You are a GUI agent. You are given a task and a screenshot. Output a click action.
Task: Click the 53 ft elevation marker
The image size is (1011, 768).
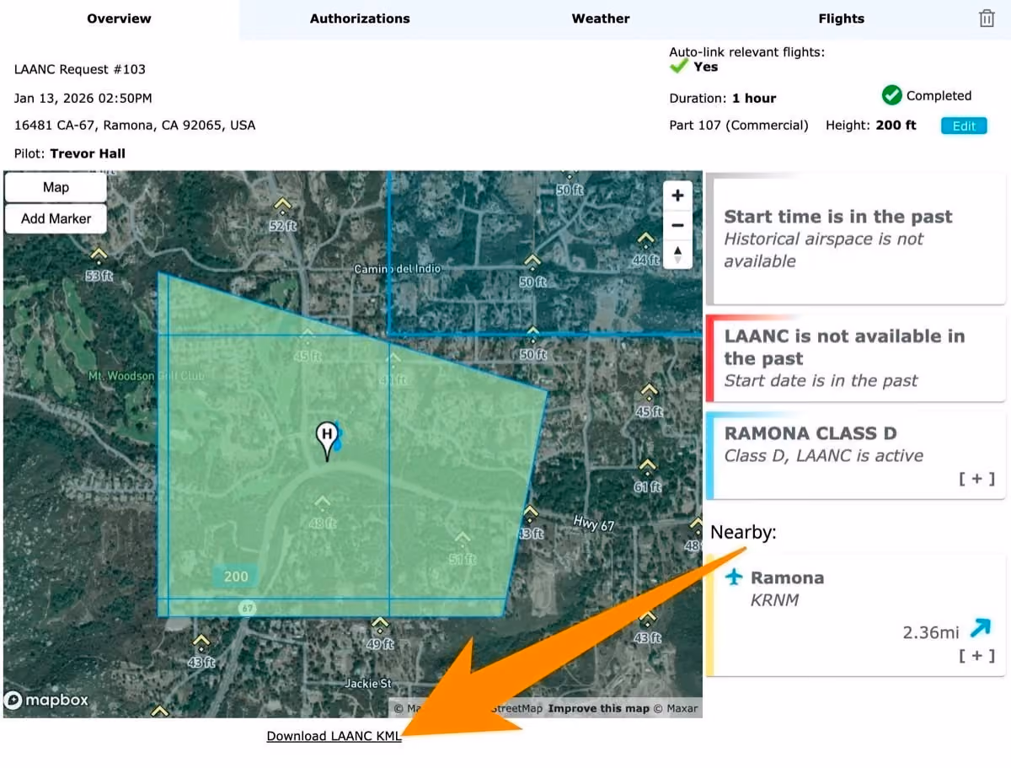99,266
